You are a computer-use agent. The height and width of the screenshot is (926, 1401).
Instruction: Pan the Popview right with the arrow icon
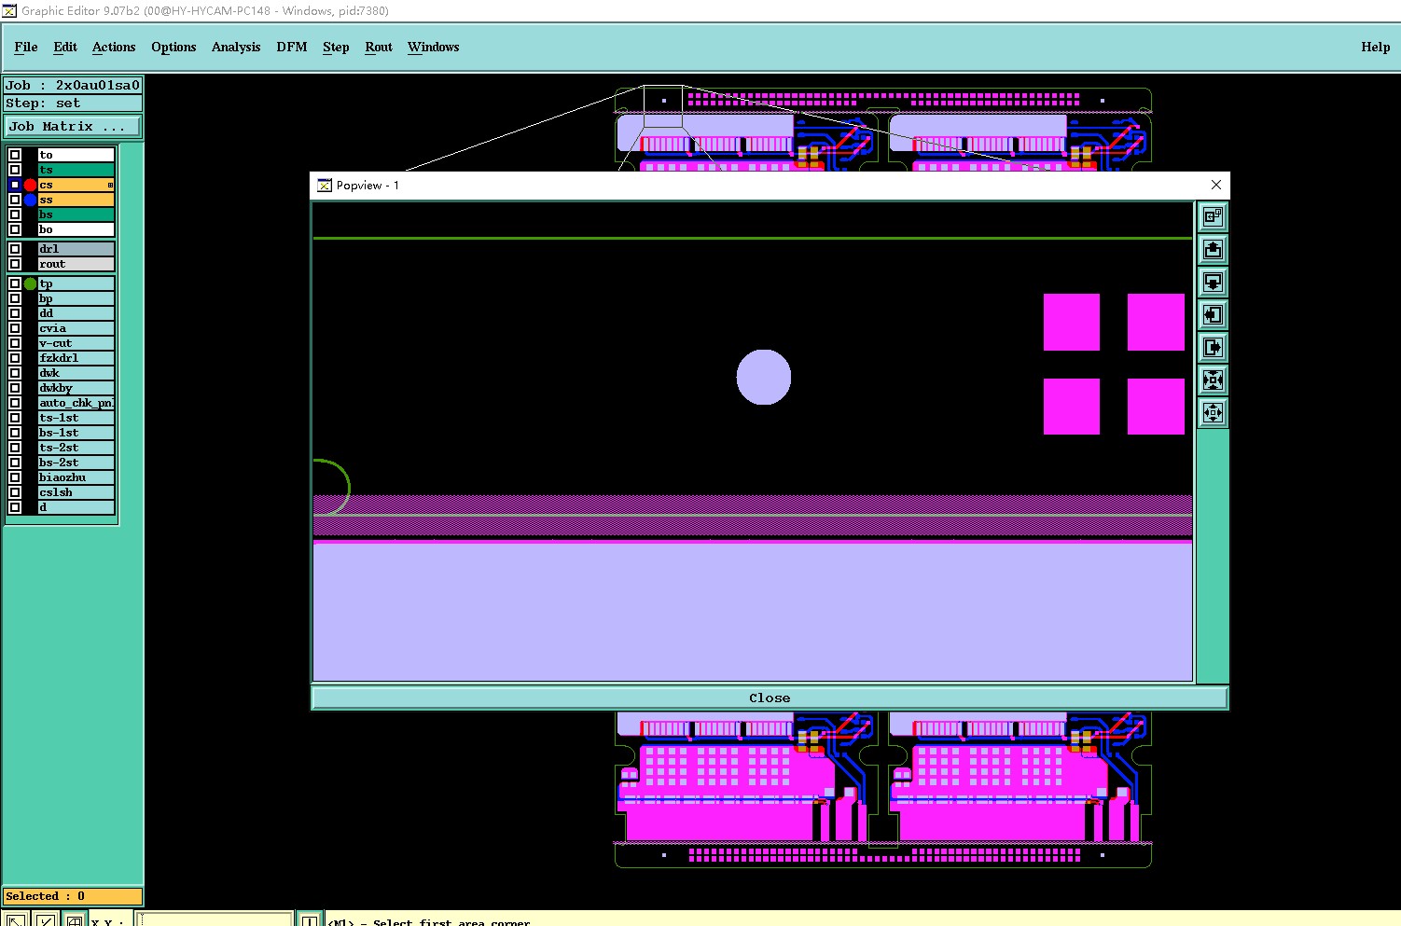[x=1213, y=347]
